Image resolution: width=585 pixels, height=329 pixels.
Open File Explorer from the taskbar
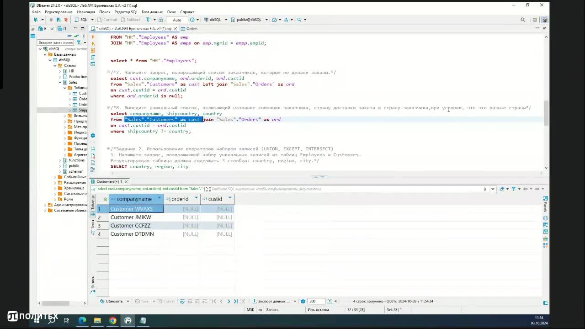97,320
